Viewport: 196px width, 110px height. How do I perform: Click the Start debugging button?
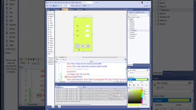click(x=72, y=6)
